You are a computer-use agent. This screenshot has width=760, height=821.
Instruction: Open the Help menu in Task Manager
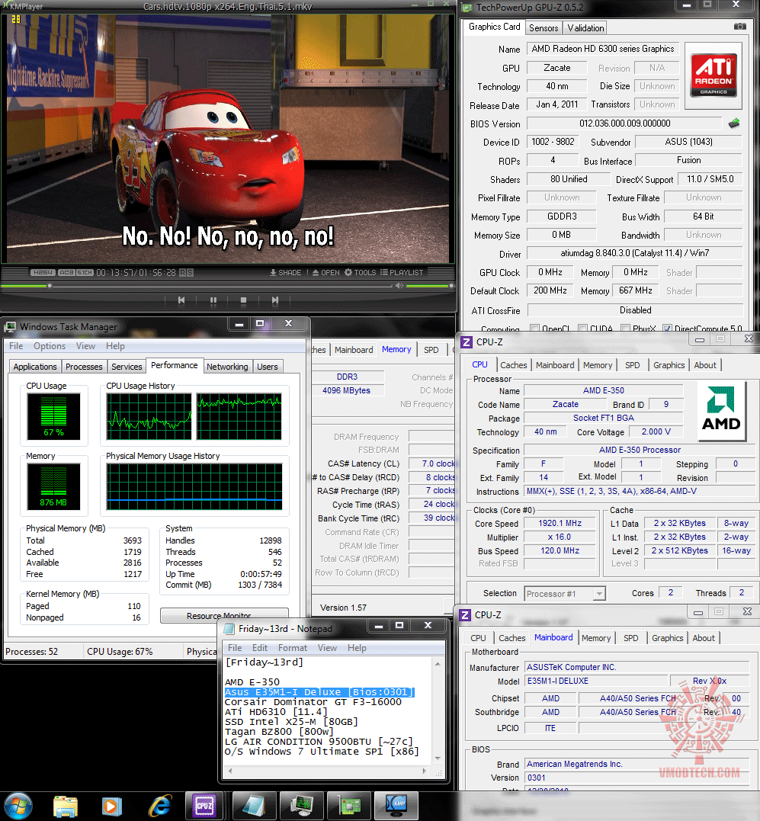coord(115,346)
